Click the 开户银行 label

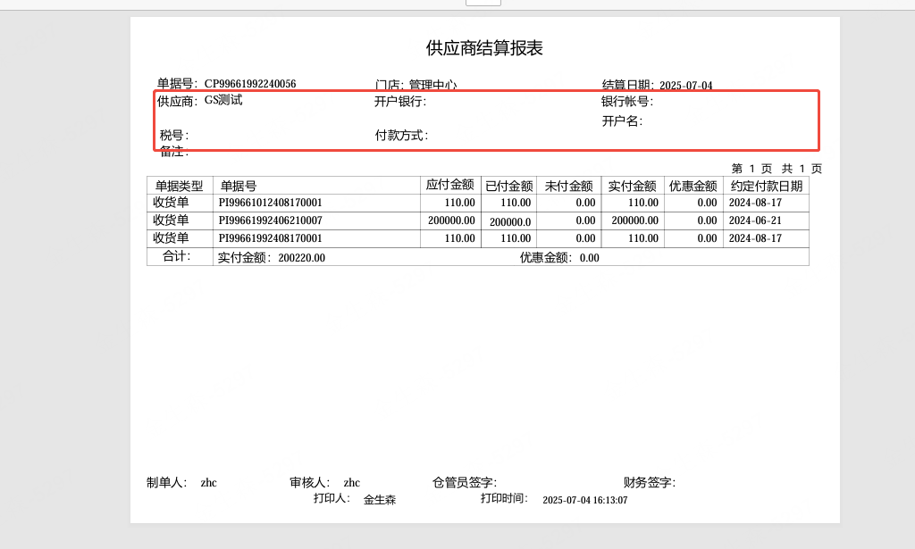(400, 102)
